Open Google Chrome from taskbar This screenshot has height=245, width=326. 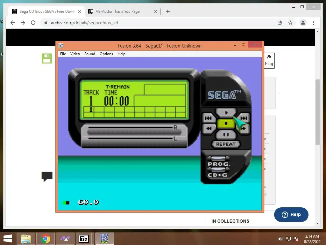[x=46, y=239]
